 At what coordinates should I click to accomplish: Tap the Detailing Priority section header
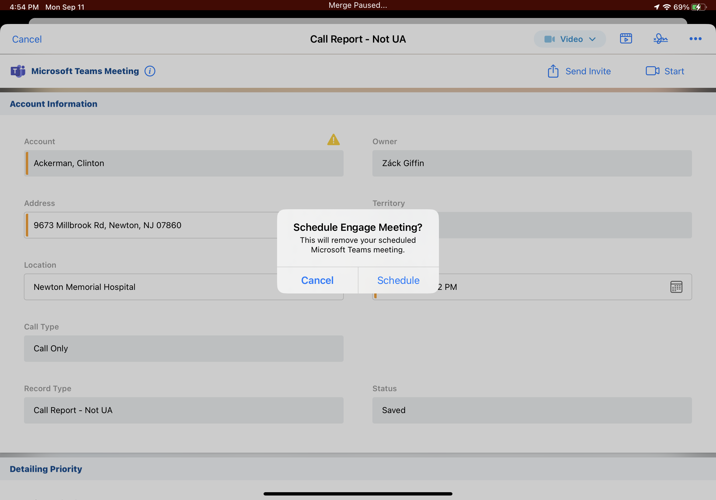pyautogui.click(x=46, y=469)
